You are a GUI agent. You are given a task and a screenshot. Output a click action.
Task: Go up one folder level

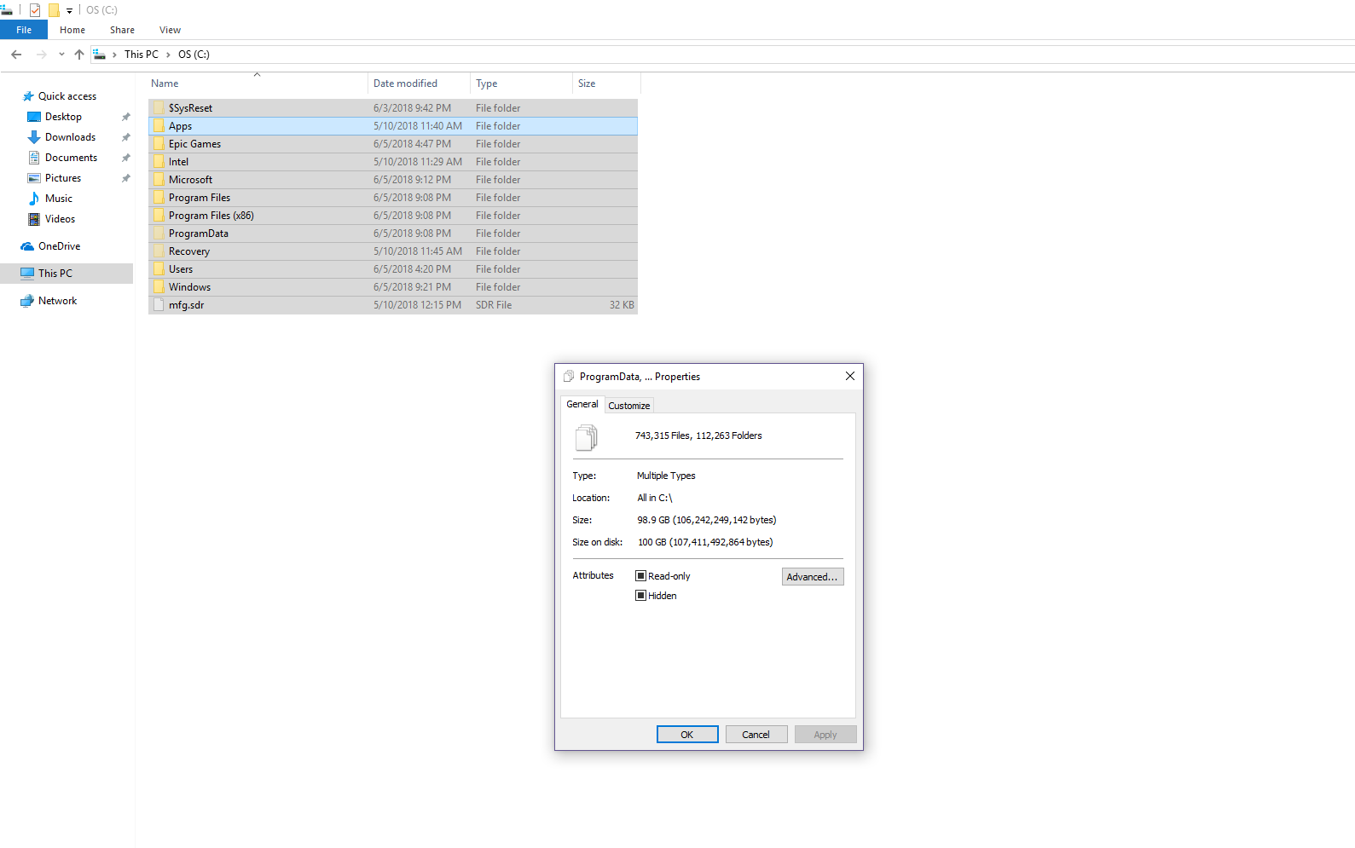point(79,55)
